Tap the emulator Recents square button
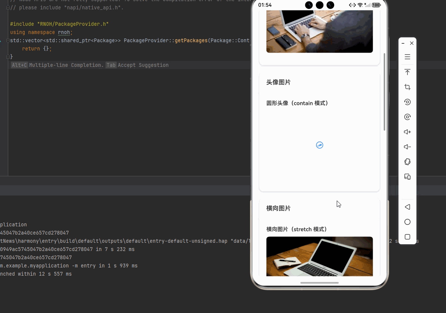Screen dimensions: 446x313 407,237
